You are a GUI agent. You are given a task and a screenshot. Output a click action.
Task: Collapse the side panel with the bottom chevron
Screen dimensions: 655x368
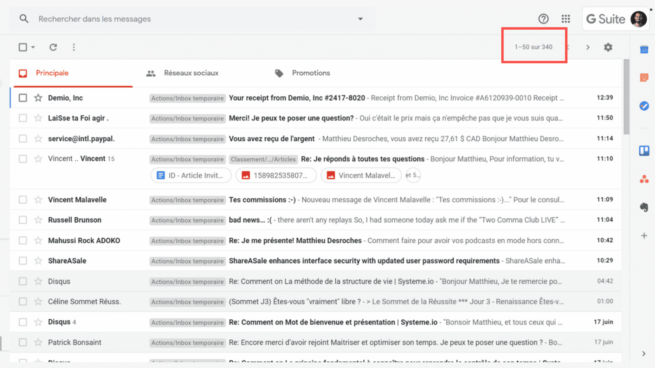coord(644,354)
